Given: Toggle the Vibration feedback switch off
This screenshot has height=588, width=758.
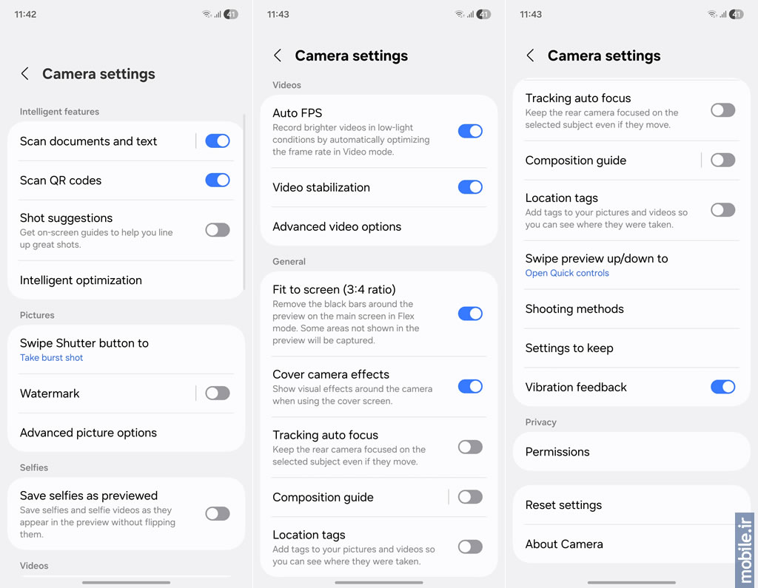Looking at the screenshot, I should [x=722, y=387].
